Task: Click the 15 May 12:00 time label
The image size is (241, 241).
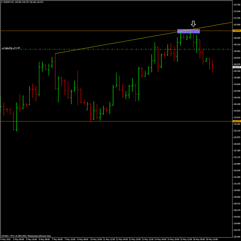Action: [186, 239]
